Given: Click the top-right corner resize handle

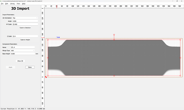Looking at the screenshot, I should coord(180,40).
